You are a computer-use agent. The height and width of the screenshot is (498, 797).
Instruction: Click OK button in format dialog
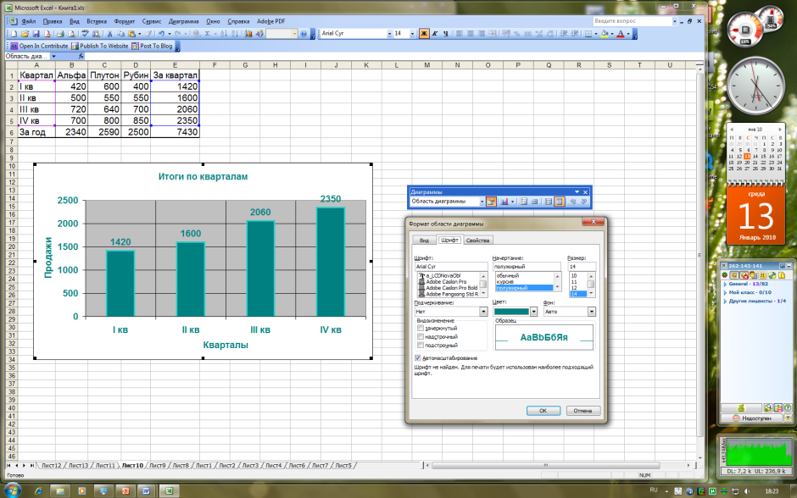coord(543,411)
